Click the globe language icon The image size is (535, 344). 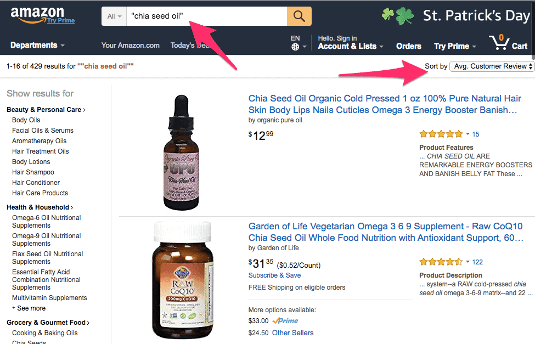pos(295,47)
